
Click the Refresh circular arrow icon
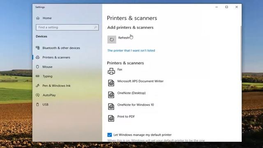pos(112,39)
